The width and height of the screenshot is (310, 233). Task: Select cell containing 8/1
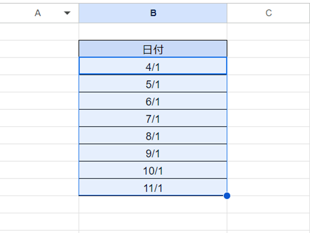coord(153,135)
